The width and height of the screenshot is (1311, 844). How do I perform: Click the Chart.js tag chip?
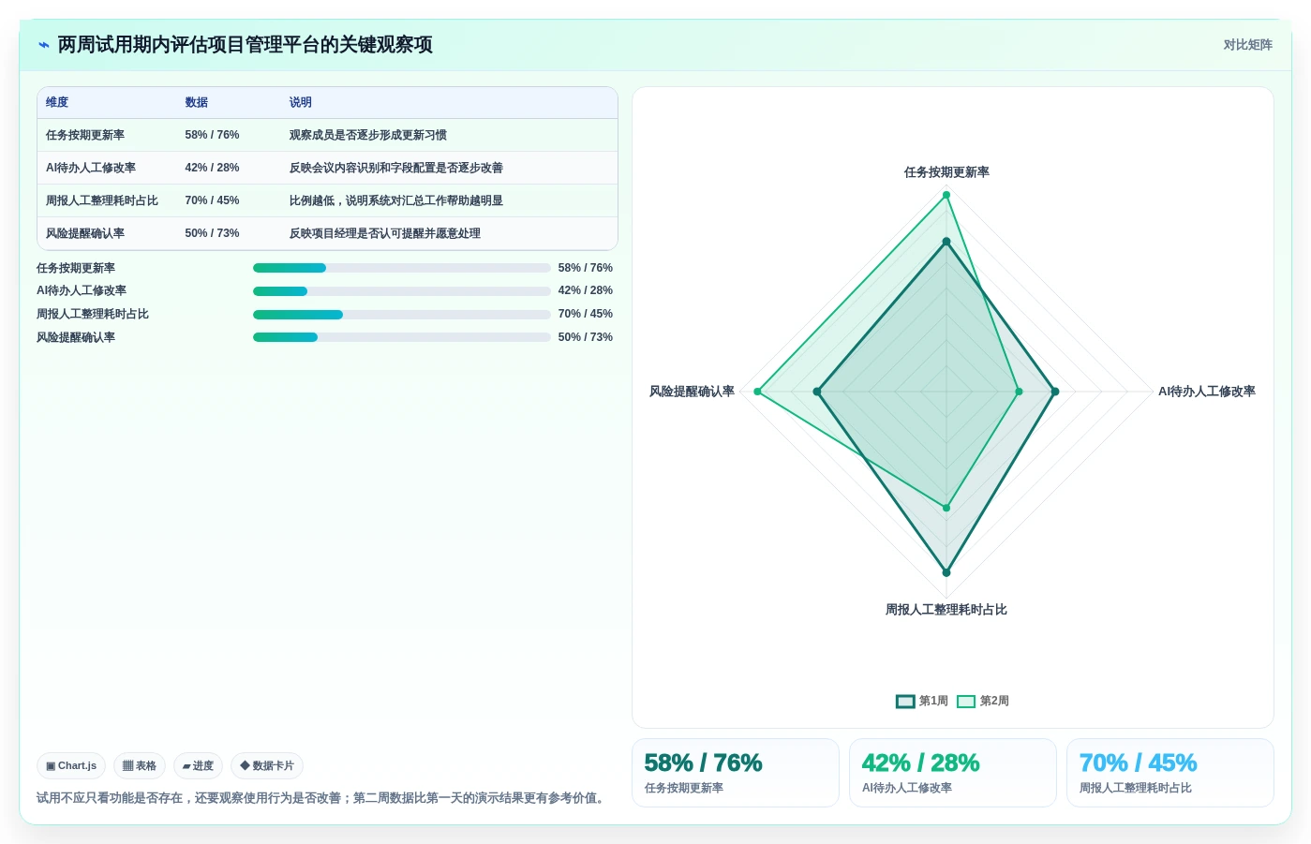(71, 766)
